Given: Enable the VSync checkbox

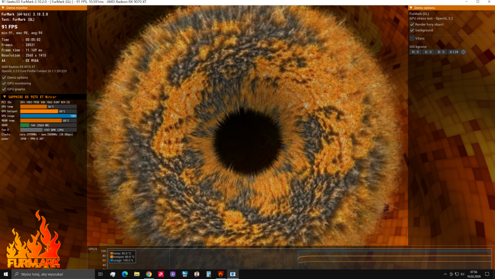Looking at the screenshot, I should click(x=412, y=38).
